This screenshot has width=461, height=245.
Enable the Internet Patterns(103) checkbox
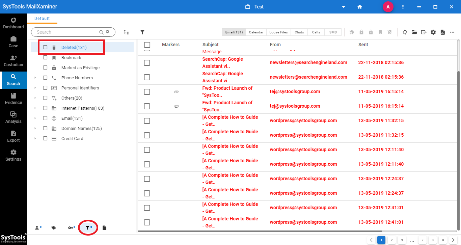tap(45, 108)
